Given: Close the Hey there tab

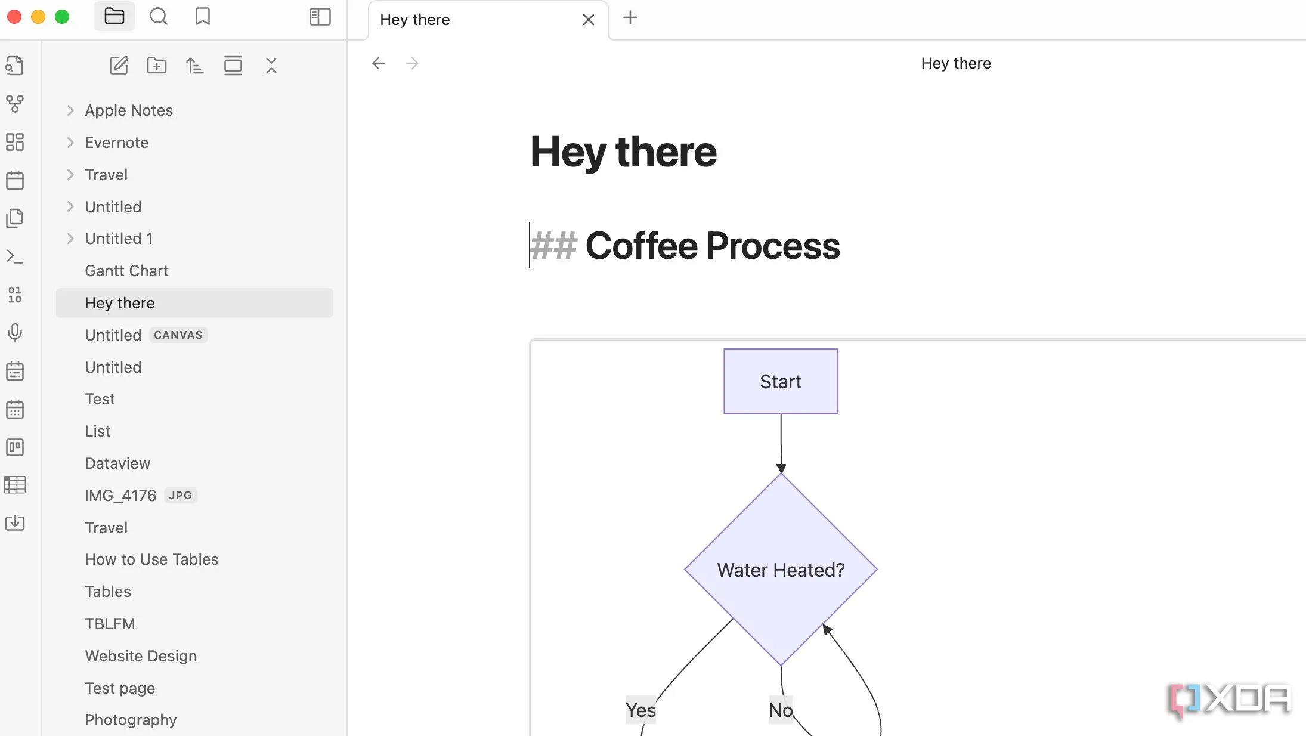Looking at the screenshot, I should pyautogui.click(x=589, y=20).
